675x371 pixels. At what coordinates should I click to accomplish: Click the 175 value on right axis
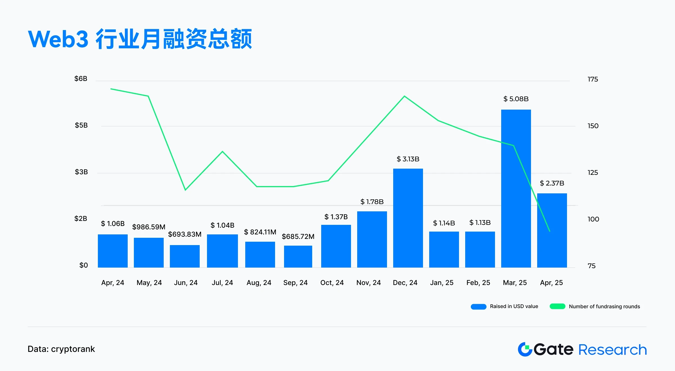[593, 80]
